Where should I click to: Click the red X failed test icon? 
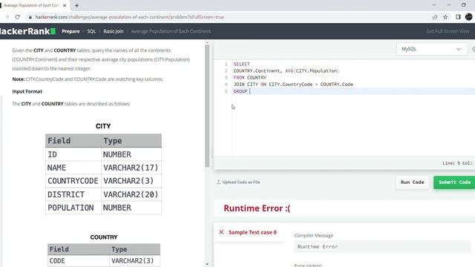221,232
